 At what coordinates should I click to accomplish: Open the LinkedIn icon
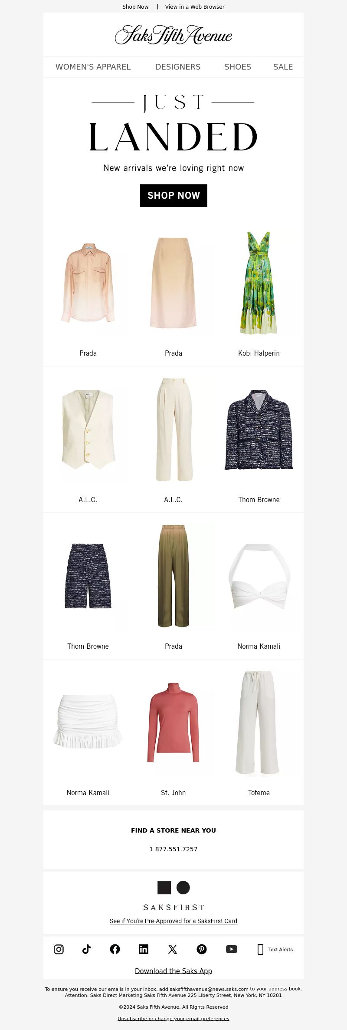tap(144, 949)
